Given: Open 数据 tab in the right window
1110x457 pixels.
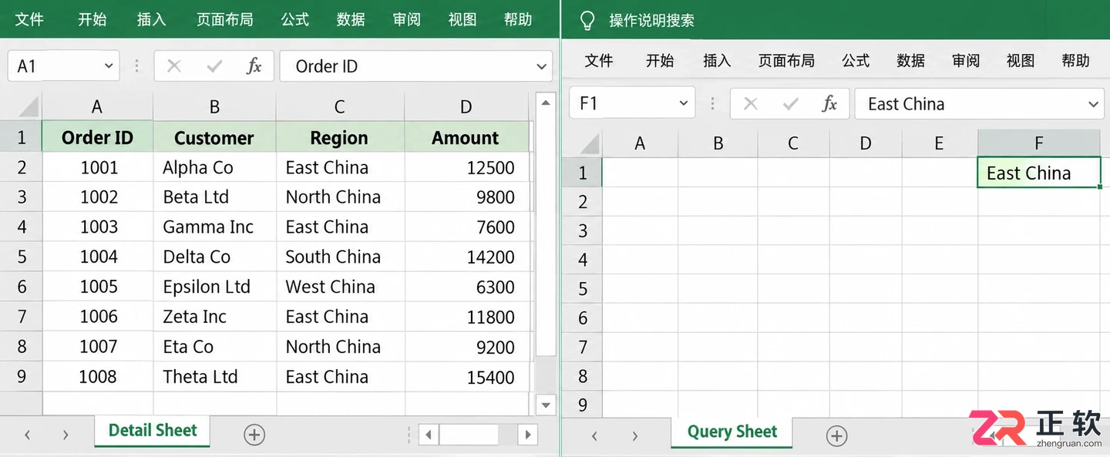Looking at the screenshot, I should click(x=911, y=60).
